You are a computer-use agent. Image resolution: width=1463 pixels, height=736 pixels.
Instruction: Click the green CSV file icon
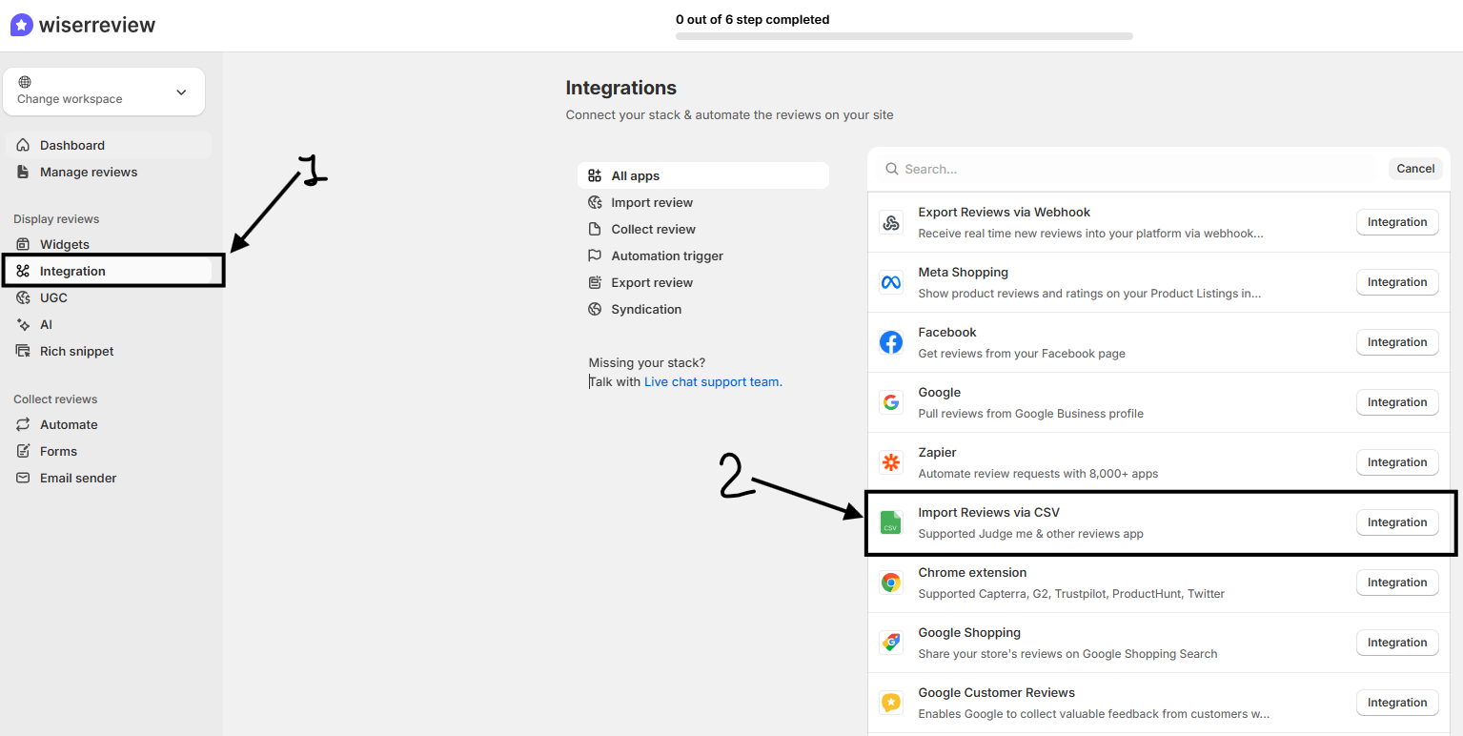click(x=891, y=522)
